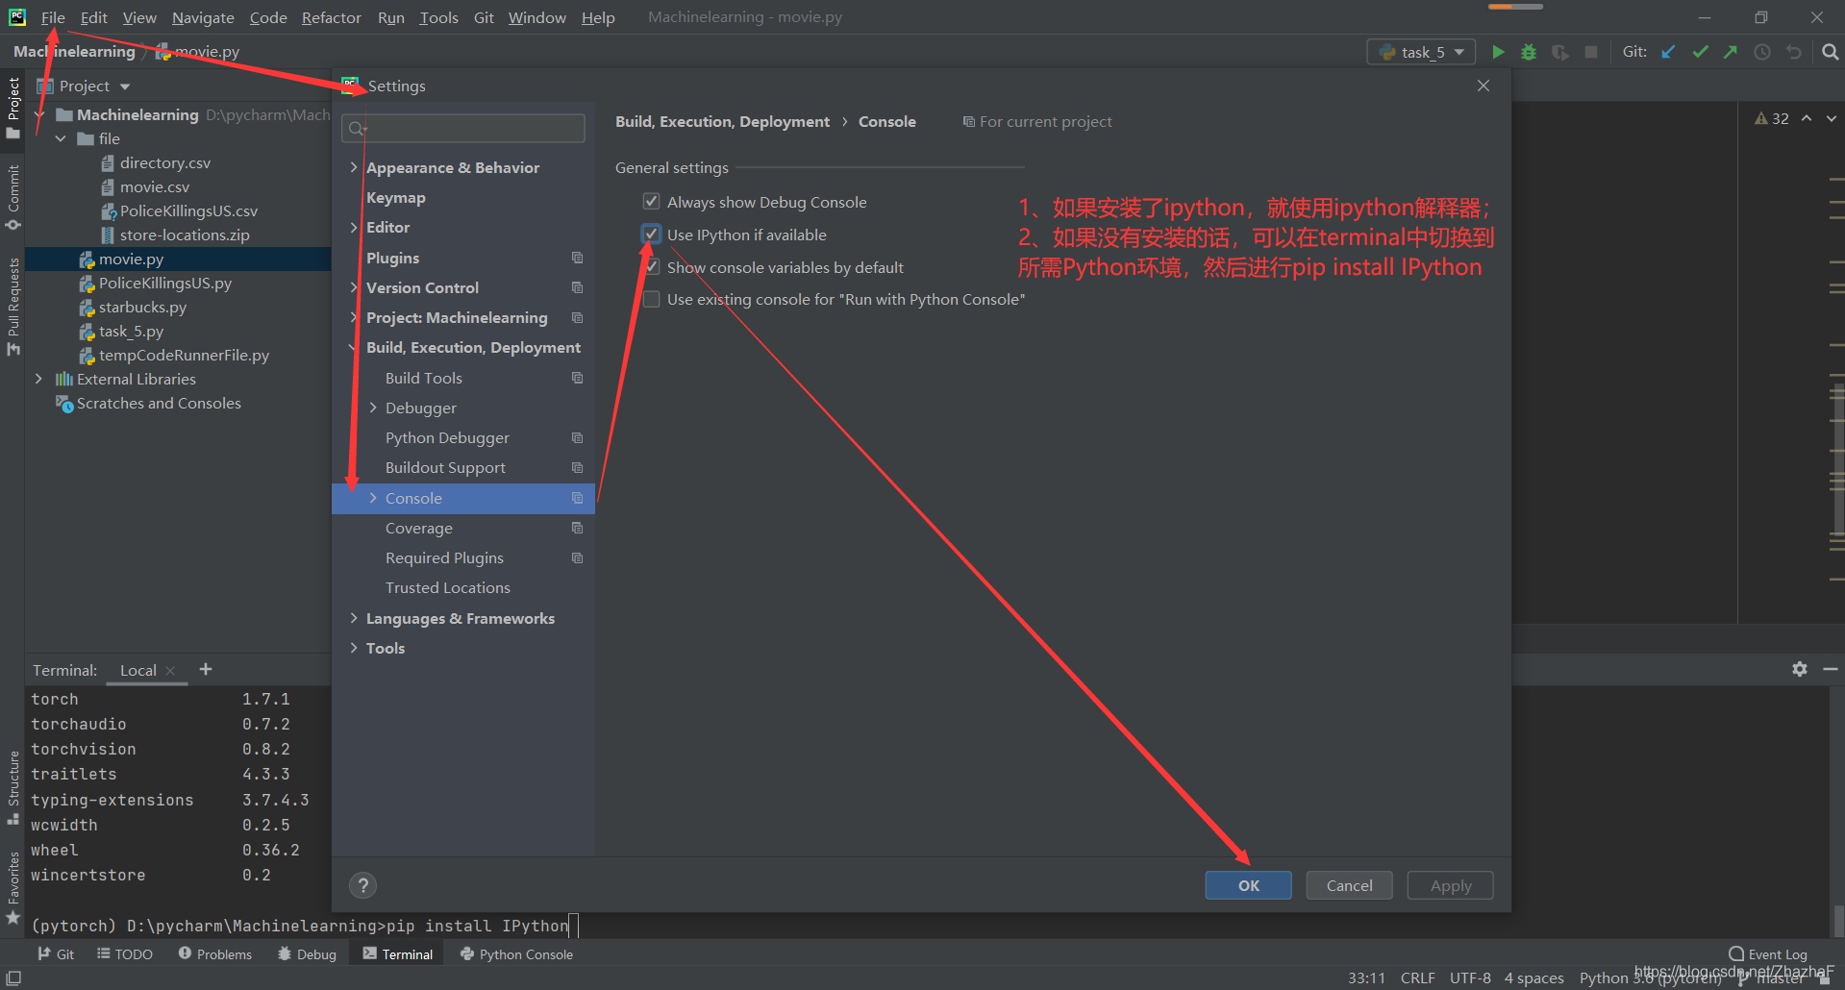Open the Event Log panel
This screenshot has height=990, width=1845.
pos(1768,954)
